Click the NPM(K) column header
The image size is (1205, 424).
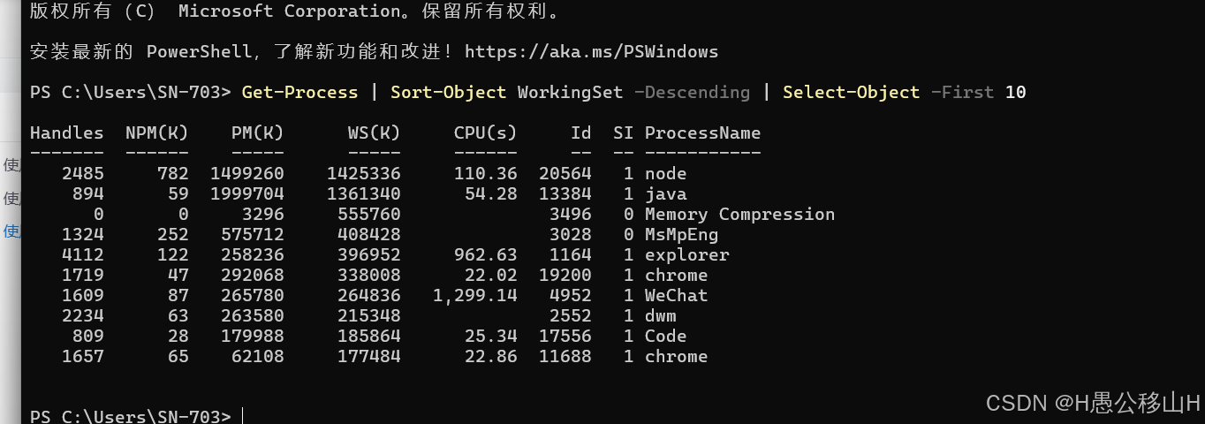point(157,132)
